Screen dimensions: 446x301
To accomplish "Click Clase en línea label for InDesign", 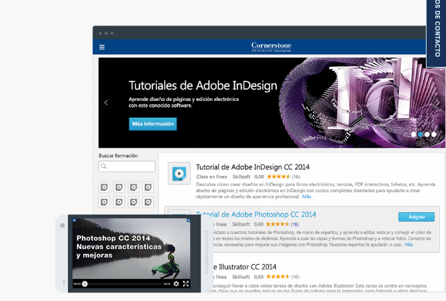I will pos(211,177).
